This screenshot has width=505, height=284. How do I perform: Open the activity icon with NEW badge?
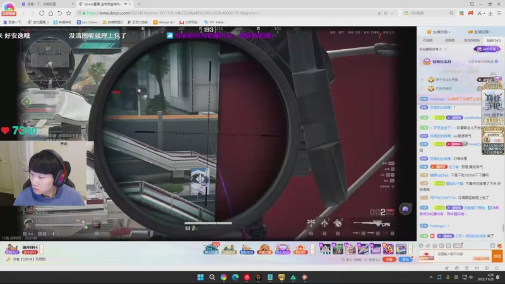tap(211, 249)
